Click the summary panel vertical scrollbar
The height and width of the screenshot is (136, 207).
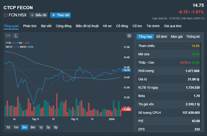201,85
